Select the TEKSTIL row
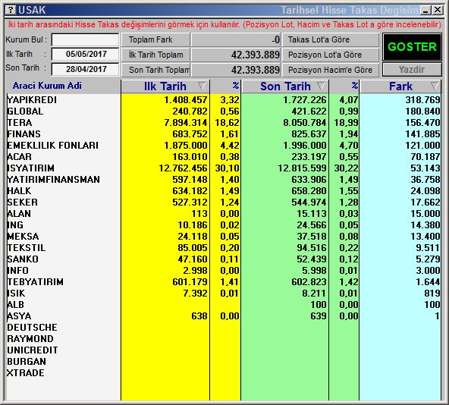The height and width of the screenshot is (405, 449). coord(223,248)
